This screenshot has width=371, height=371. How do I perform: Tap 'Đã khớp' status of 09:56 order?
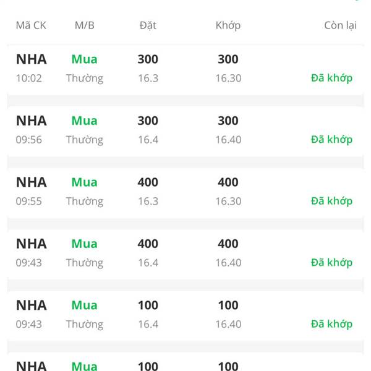coord(331,140)
